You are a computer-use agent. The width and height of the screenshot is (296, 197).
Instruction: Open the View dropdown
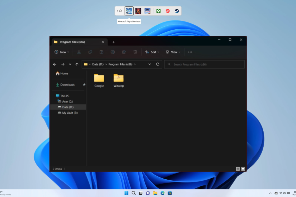pos(173,52)
